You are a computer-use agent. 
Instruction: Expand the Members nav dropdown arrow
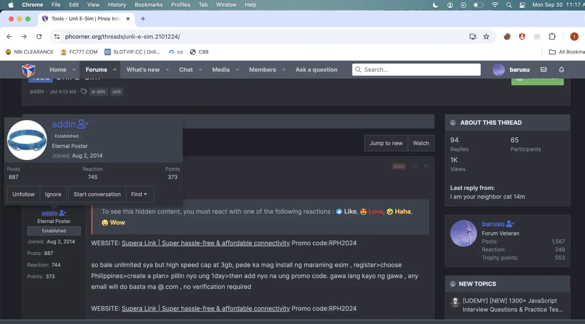click(x=284, y=70)
